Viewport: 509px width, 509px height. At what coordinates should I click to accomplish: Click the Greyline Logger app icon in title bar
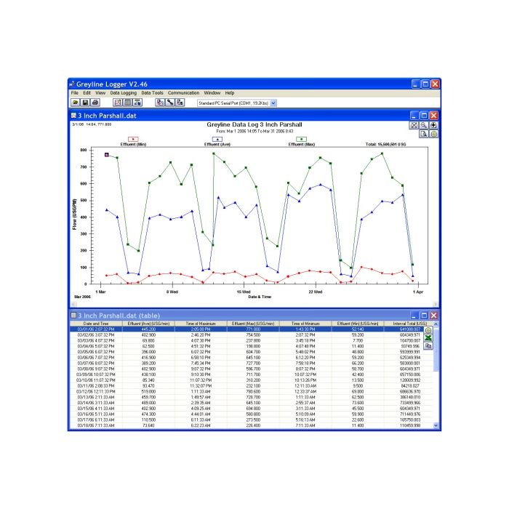[x=73, y=84]
